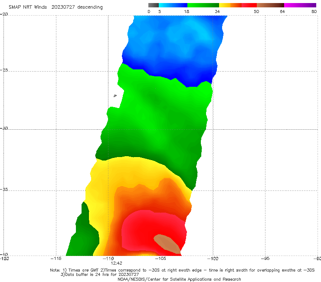The height and width of the screenshot is (282, 321).
Task: Click the '-105' longitude axis label
Action: point(160,259)
